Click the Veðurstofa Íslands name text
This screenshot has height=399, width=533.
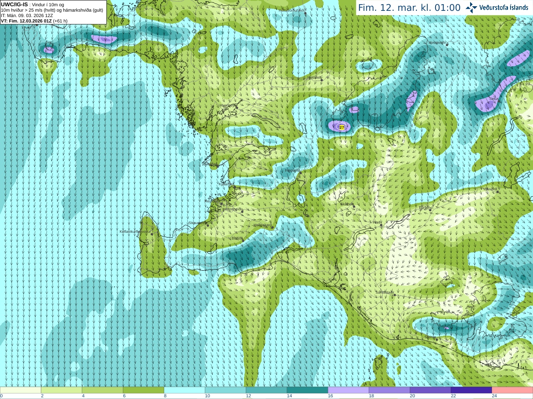coord(503,7)
